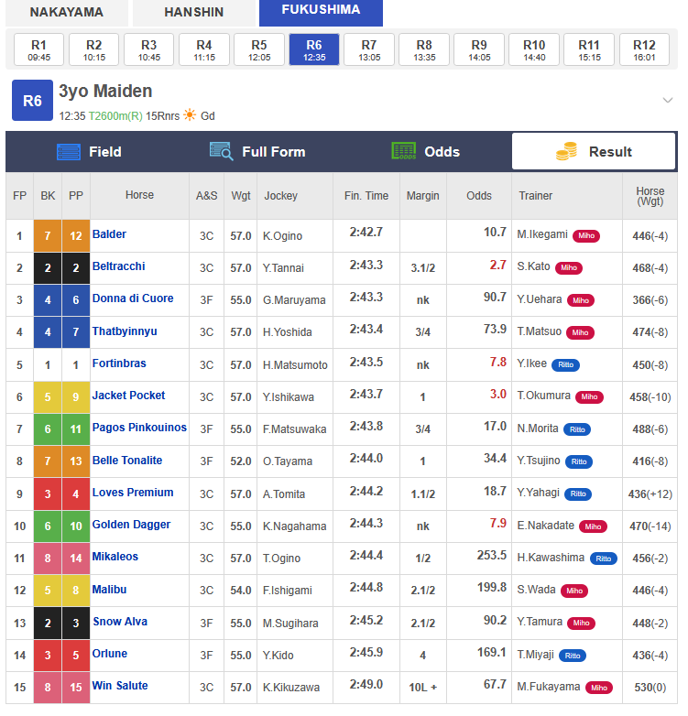
Task: Click orange post position 12 cell
Action: [x=76, y=235]
